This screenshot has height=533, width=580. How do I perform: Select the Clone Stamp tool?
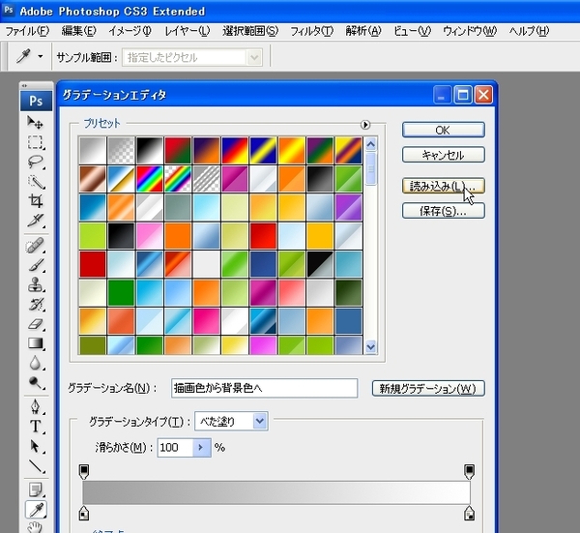point(36,284)
